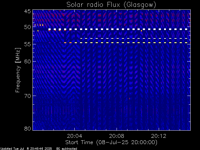
Task: Click the 55 frequency tick label
Action: (27, 44)
